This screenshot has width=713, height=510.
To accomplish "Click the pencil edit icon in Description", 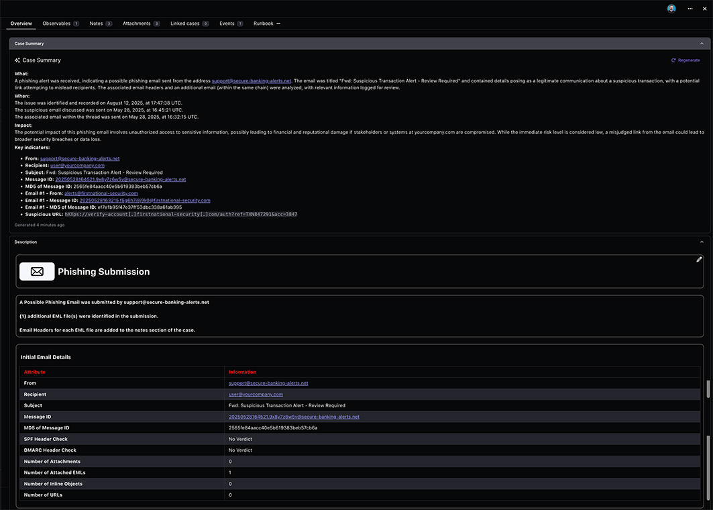I will tap(699, 260).
